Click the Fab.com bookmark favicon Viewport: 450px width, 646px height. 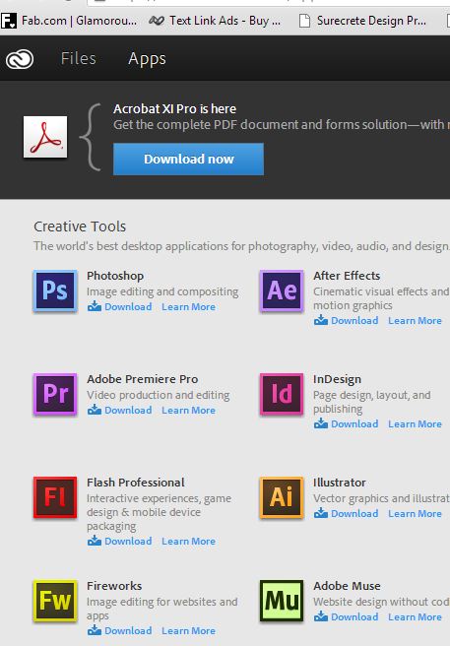pos(9,21)
